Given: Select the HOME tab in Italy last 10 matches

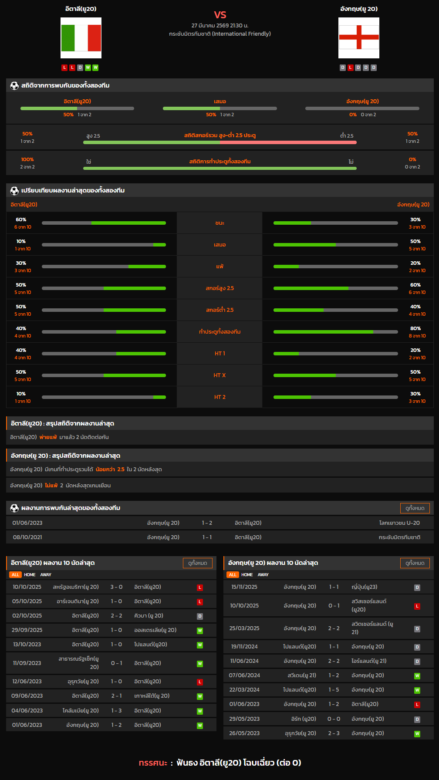Looking at the screenshot, I should click(x=30, y=575).
